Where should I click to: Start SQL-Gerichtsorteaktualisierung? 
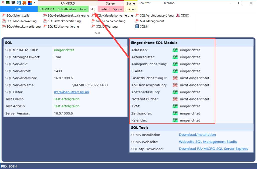tap(66, 16)
